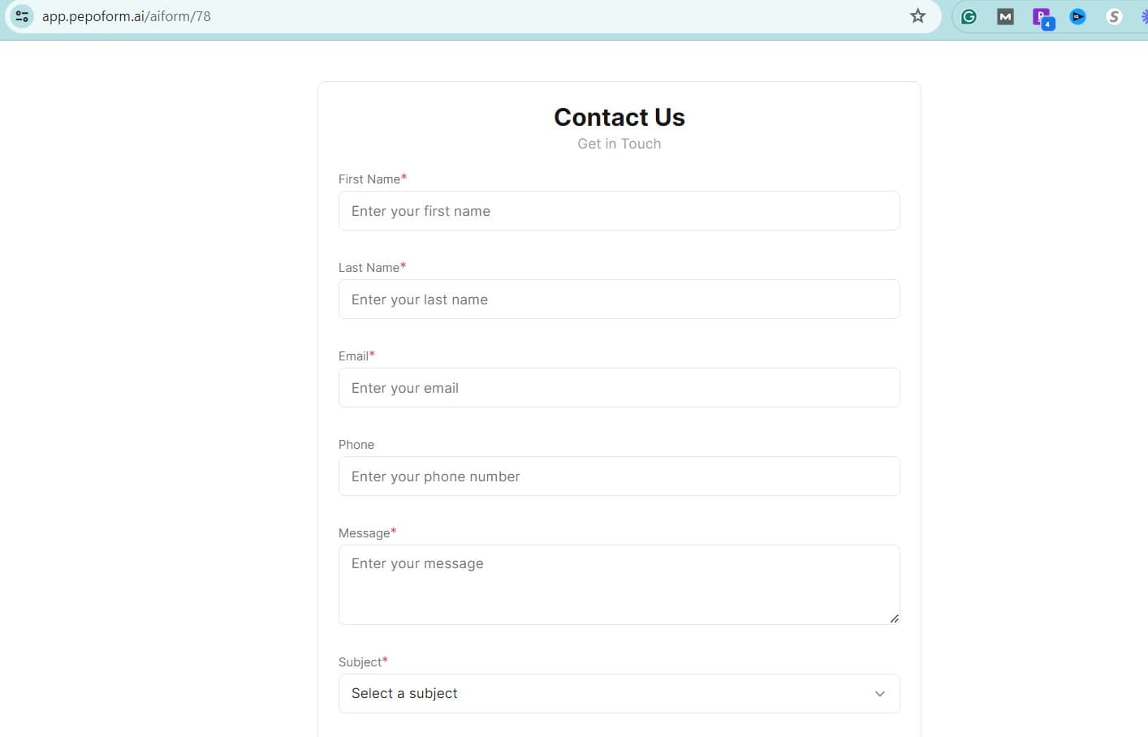Screen dimensions: 1148x737
Task: Click the Contact Us heading
Action: point(619,118)
